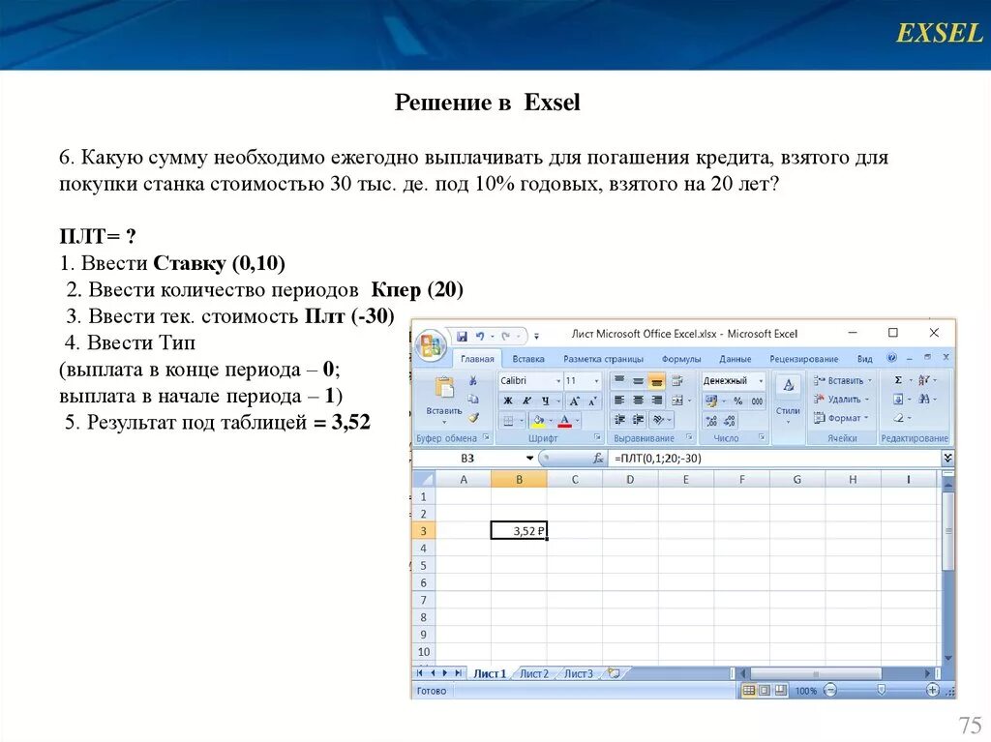The height and width of the screenshot is (742, 991).
Task: Apply the yellow fill color bucket
Action: pos(538,420)
